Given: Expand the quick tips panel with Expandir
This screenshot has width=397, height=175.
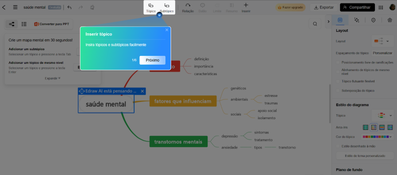Looking at the screenshot, I should click(53, 78).
